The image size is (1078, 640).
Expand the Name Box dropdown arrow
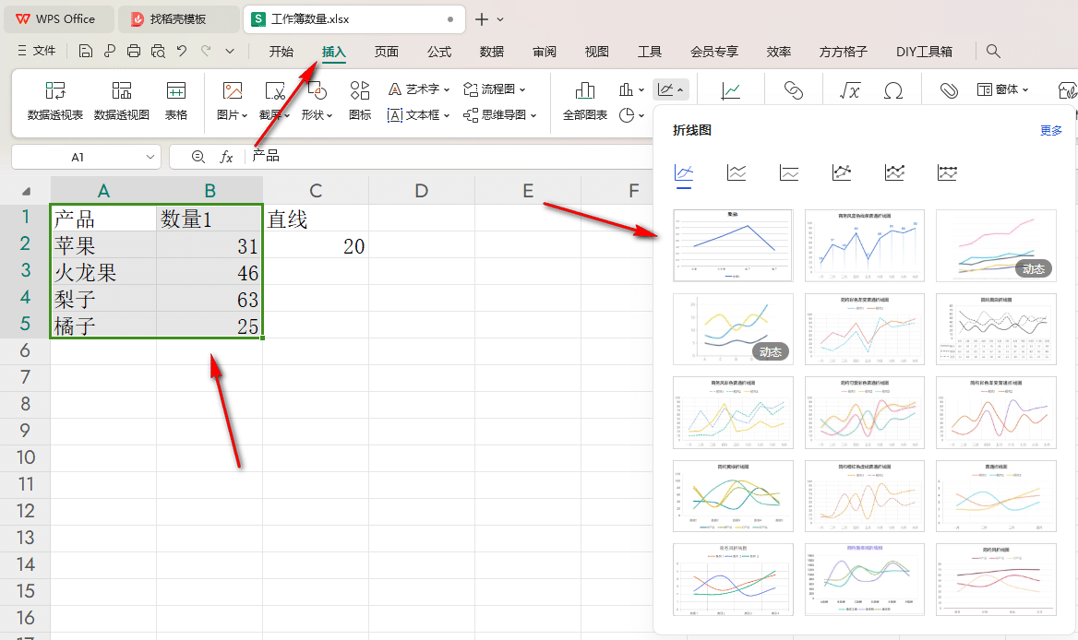coord(150,158)
